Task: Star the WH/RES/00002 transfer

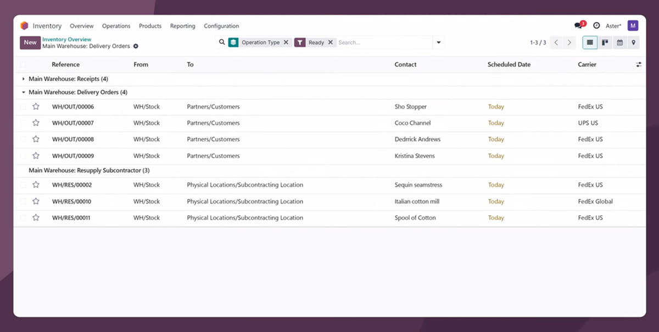Action: 36,185
